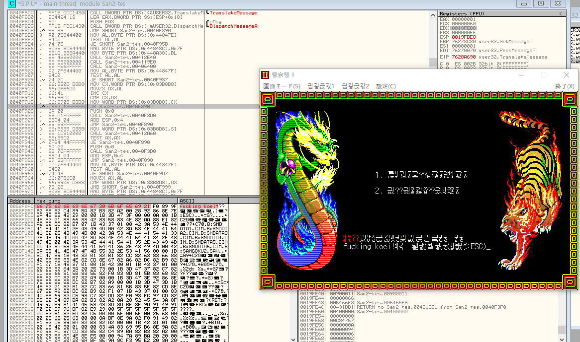
Task: Select the EDI value 76270070 user32.PeekMessageA
Action: (x=493, y=51)
